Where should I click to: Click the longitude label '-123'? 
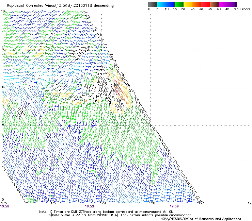tap(200, 203)
